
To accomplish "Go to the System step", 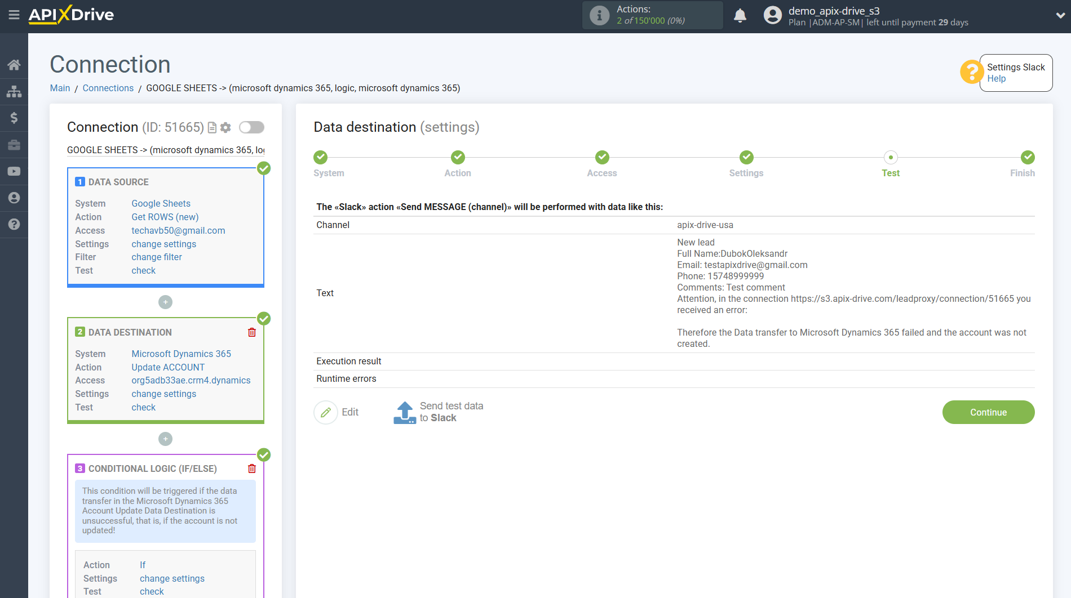I will point(321,157).
